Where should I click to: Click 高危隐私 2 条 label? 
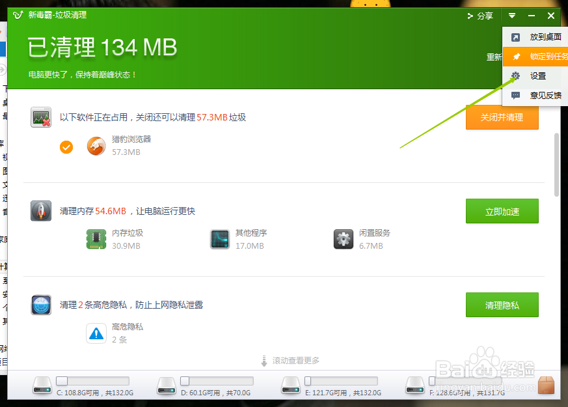(x=128, y=333)
